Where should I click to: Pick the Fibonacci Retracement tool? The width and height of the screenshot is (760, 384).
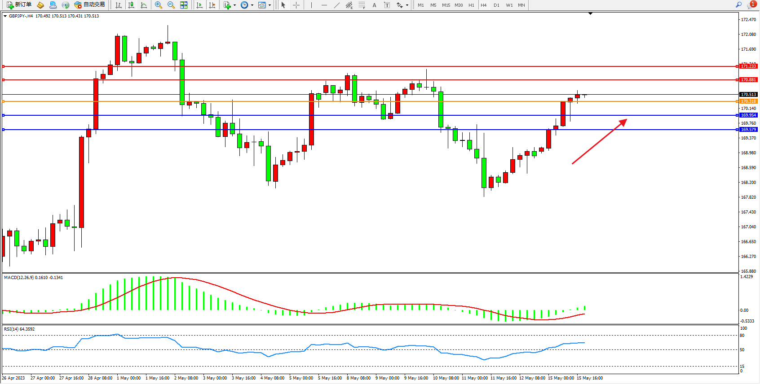362,5
